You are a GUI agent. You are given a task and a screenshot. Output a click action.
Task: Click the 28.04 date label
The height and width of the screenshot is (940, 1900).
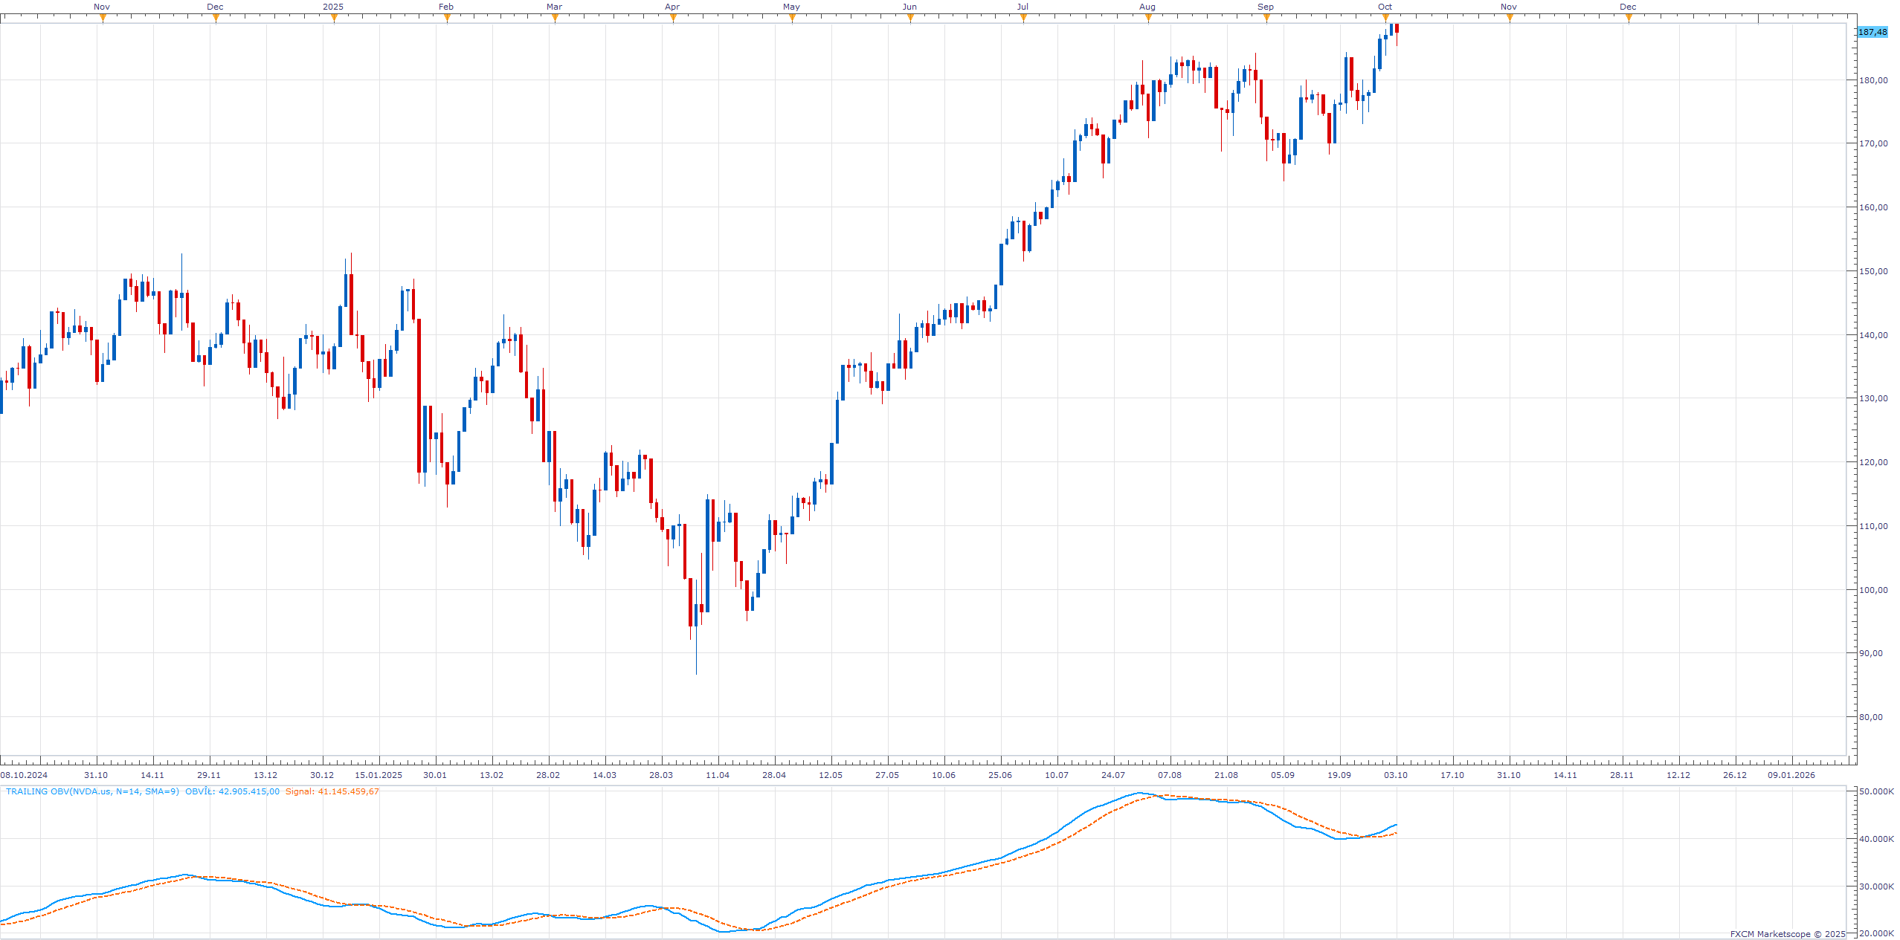(x=774, y=775)
